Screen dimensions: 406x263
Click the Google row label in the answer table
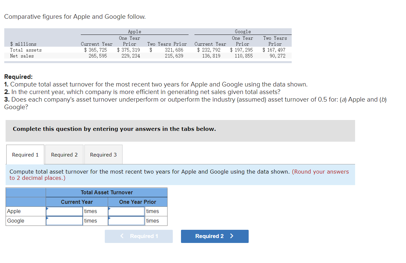tap(16, 221)
